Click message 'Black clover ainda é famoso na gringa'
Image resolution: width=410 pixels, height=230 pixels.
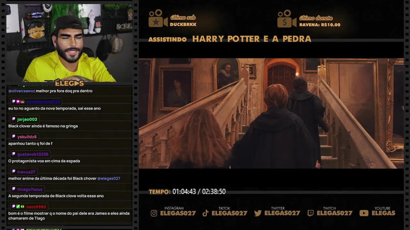[x=43, y=126]
